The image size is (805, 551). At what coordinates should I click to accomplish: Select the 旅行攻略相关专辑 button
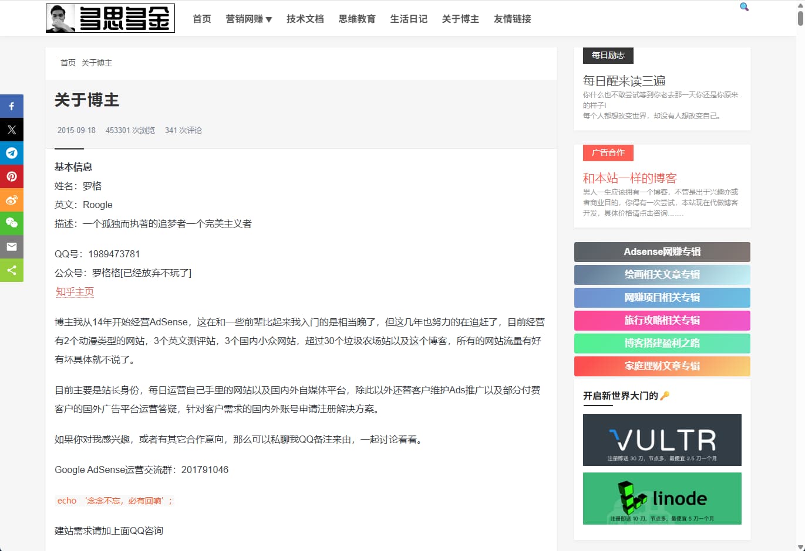click(x=662, y=320)
